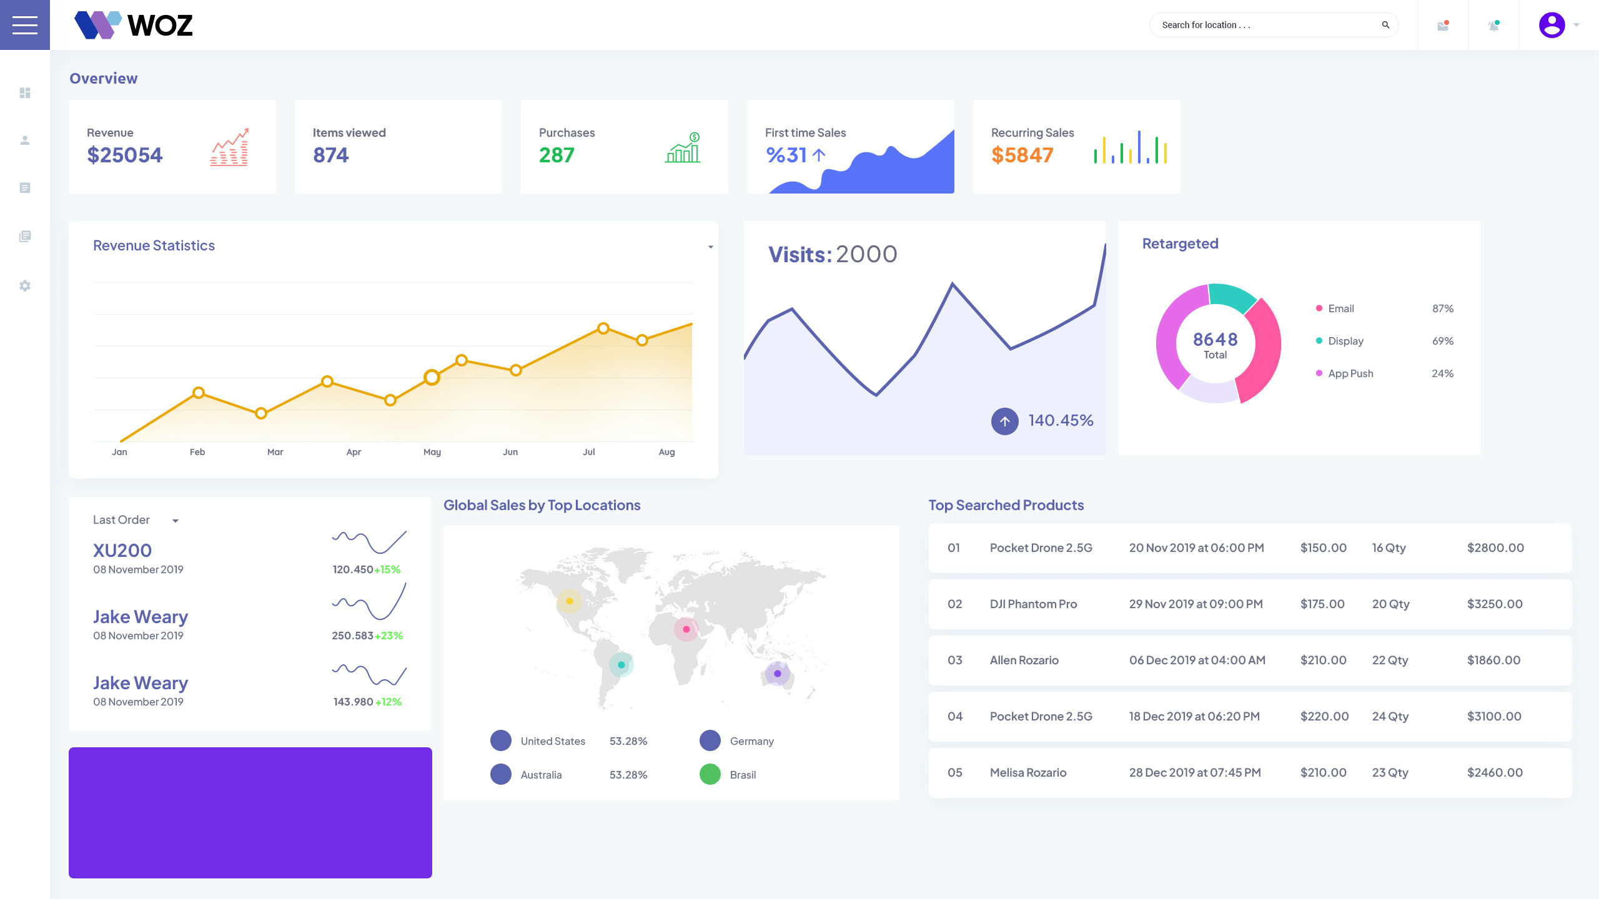Viewport: 1599px width, 899px height.
Task: Click the search magnifier icon
Action: (1385, 25)
